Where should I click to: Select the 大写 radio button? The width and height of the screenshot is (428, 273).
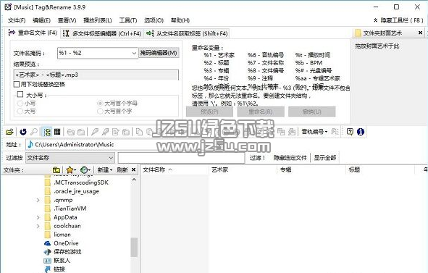point(20,111)
